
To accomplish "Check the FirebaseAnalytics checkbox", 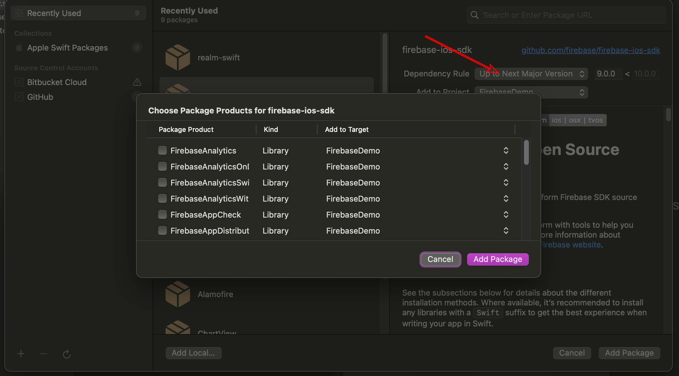I will 162,150.
